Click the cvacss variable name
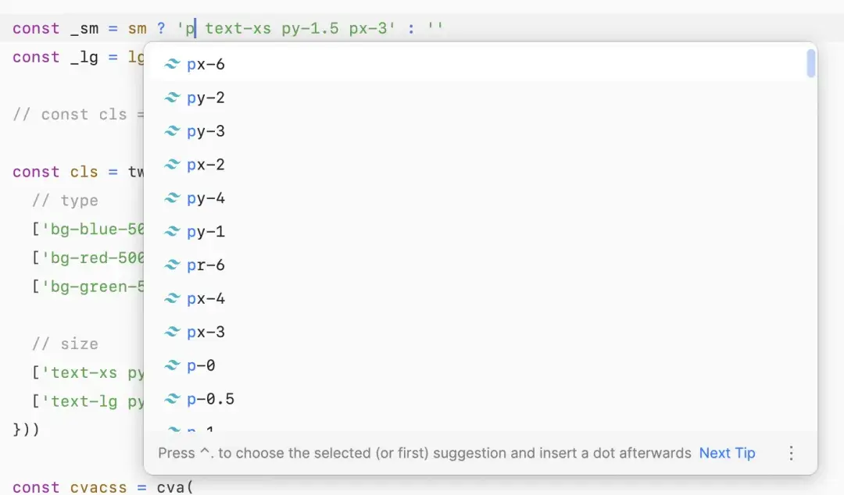The width and height of the screenshot is (844, 495). pos(98,487)
